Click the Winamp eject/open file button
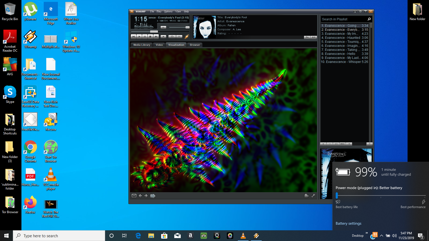The width and height of the screenshot is (429, 241). point(163,36)
